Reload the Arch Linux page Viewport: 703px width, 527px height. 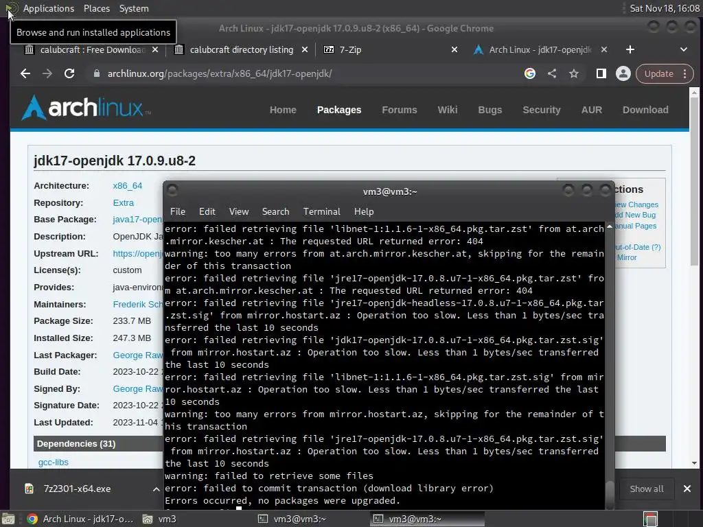coord(69,73)
